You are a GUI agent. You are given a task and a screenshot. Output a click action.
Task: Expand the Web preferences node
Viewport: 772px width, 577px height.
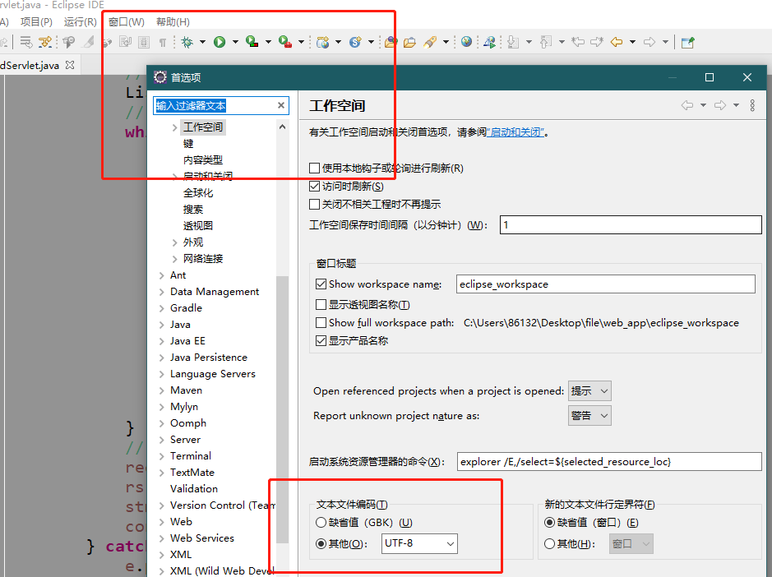tap(161, 522)
